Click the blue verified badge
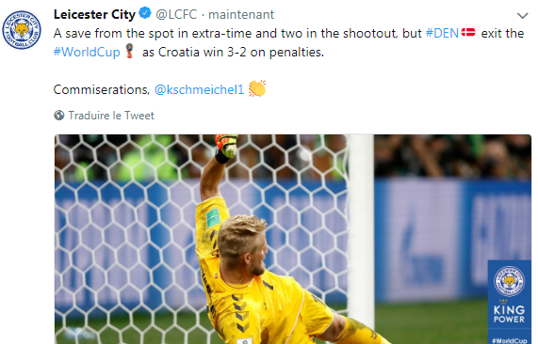538x344 pixels. [x=145, y=14]
